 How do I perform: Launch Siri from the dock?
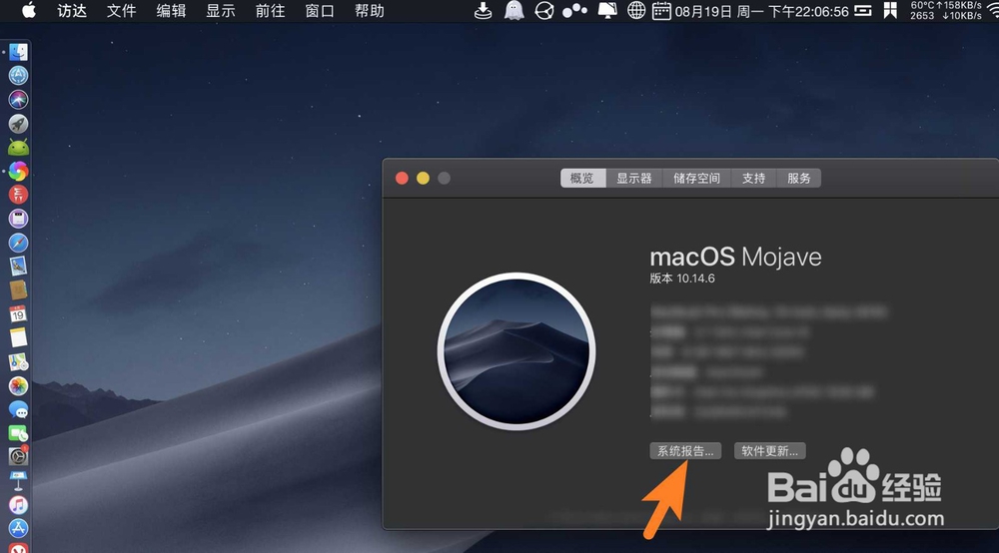(18, 99)
